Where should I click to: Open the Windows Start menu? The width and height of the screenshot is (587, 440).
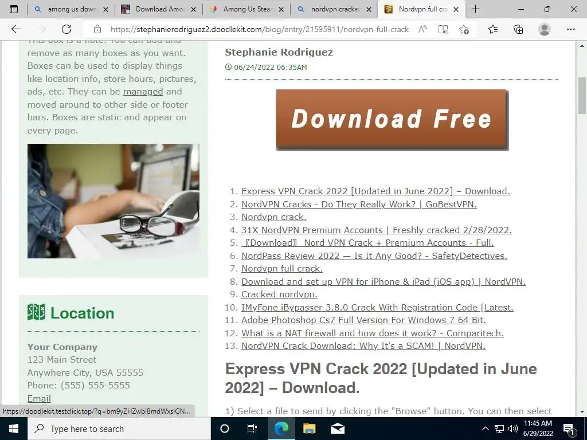coord(14,429)
